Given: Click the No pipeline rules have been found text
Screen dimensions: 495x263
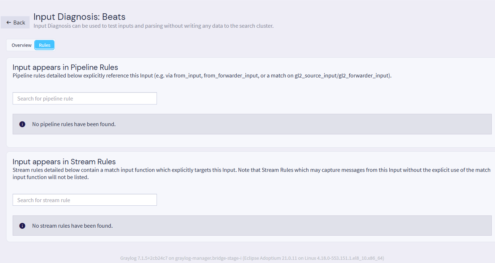Looking at the screenshot, I should tap(74, 124).
